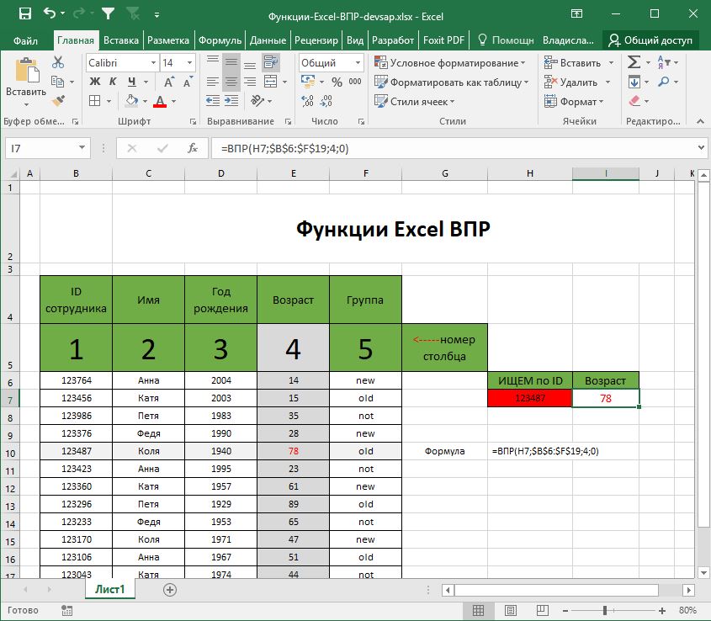Click the Decrease Indent icon

coord(213,101)
